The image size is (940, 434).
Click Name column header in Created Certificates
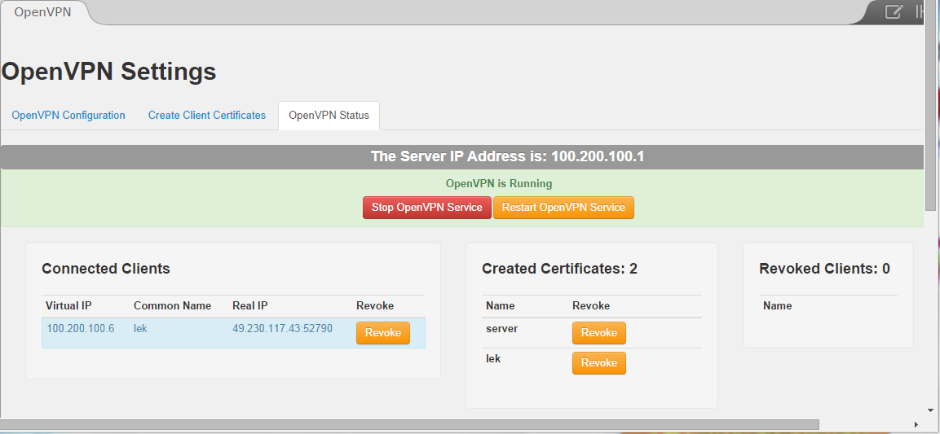tap(500, 306)
